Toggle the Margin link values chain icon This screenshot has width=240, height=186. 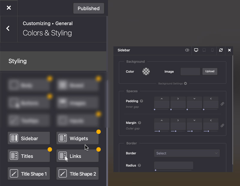pyautogui.click(x=222, y=126)
